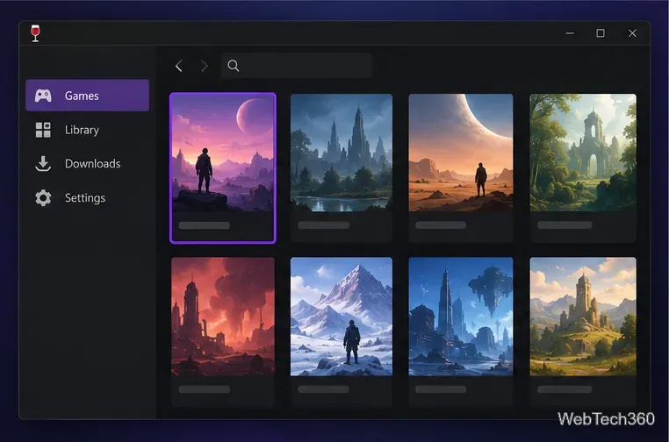Open the snowy mountain wanderer cover
This screenshot has height=442, width=669.
click(342, 317)
